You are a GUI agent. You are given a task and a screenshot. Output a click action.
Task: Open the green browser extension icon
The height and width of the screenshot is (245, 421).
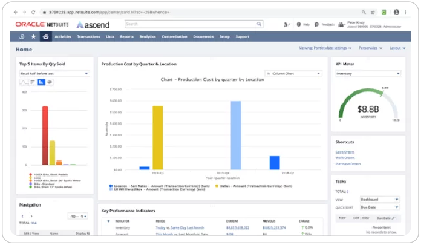coord(384,12)
